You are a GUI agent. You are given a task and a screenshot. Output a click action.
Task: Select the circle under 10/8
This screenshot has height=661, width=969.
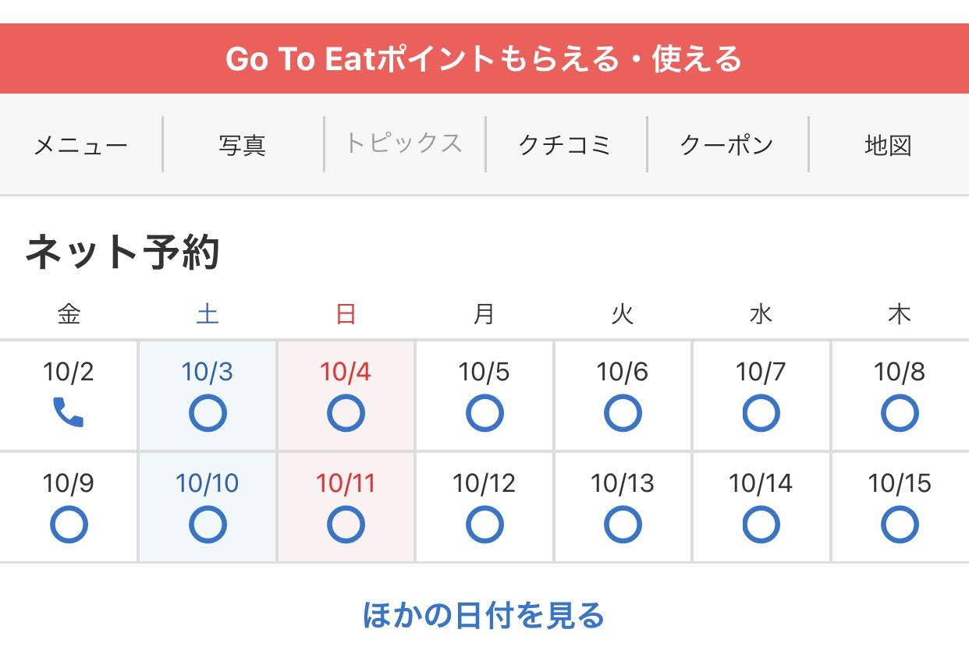click(900, 413)
